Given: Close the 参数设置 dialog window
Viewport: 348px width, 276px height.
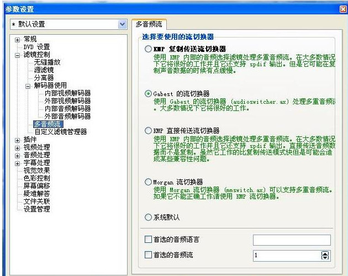Looking at the screenshot, I should (343, 10).
